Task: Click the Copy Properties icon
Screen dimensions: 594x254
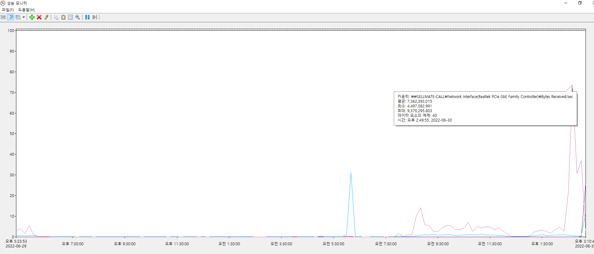Action: [56, 17]
